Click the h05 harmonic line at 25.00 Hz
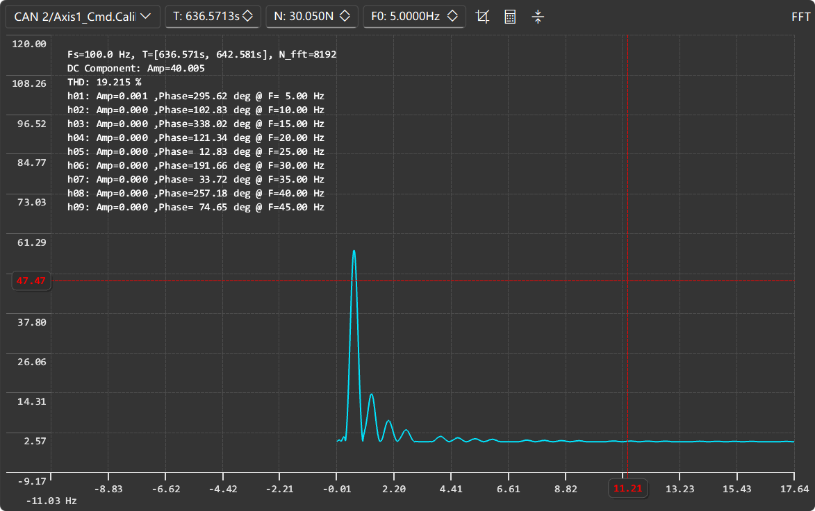 click(196, 151)
